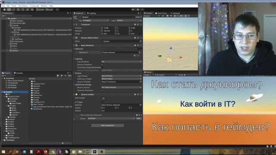This screenshot has height=155, width=276.
Task: Select the Hand tool in Unity toolbar
Action: pyautogui.click(x=4, y=9)
